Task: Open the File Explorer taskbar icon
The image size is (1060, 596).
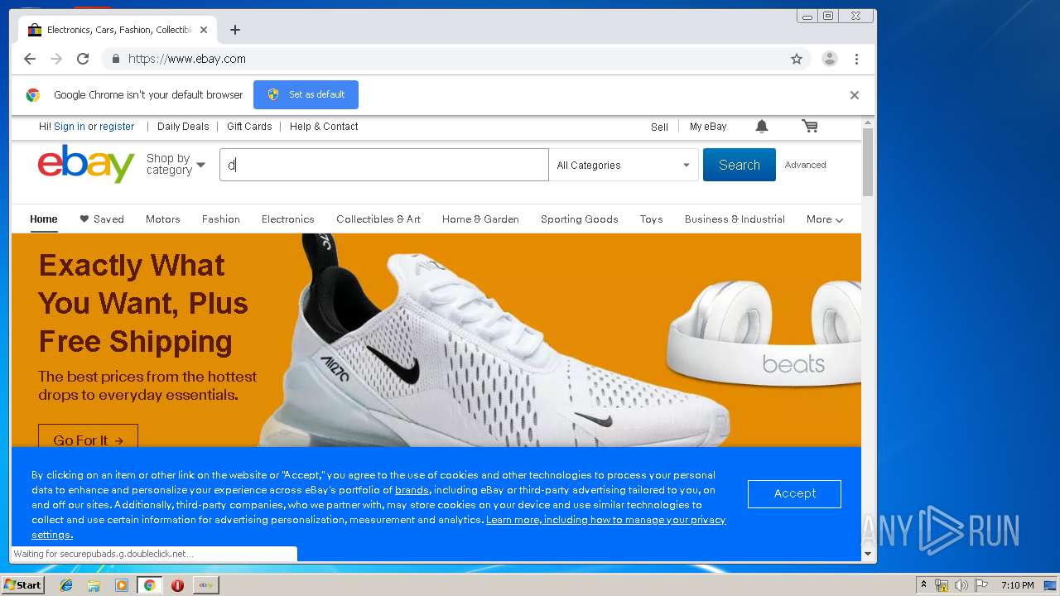Action: pyautogui.click(x=94, y=585)
